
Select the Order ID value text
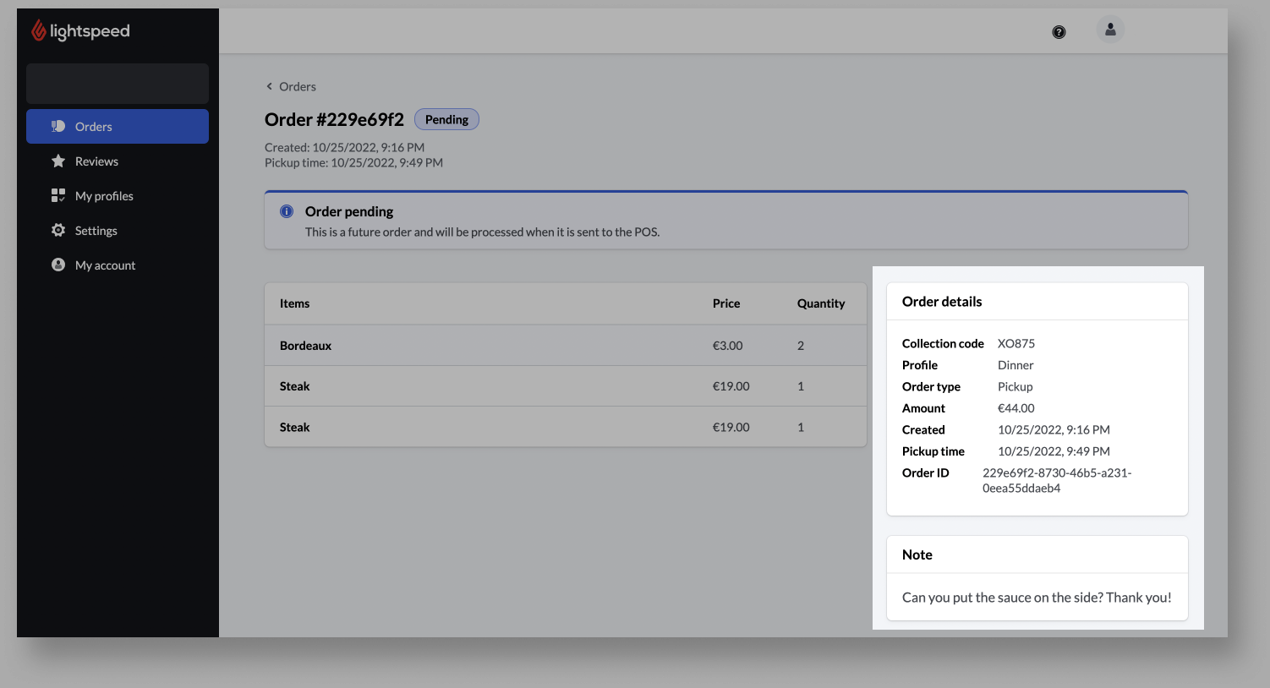coord(1057,480)
